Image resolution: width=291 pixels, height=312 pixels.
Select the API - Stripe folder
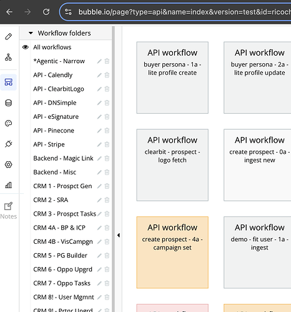49,144
